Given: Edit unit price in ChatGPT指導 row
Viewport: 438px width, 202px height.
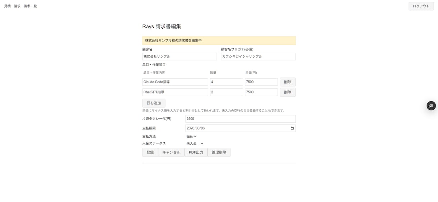Looking at the screenshot, I should coord(261,92).
